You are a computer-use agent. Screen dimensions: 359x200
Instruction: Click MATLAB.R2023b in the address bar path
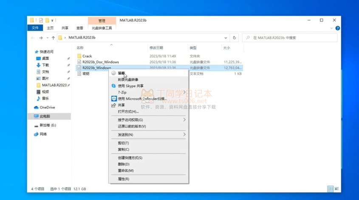tap(82, 38)
